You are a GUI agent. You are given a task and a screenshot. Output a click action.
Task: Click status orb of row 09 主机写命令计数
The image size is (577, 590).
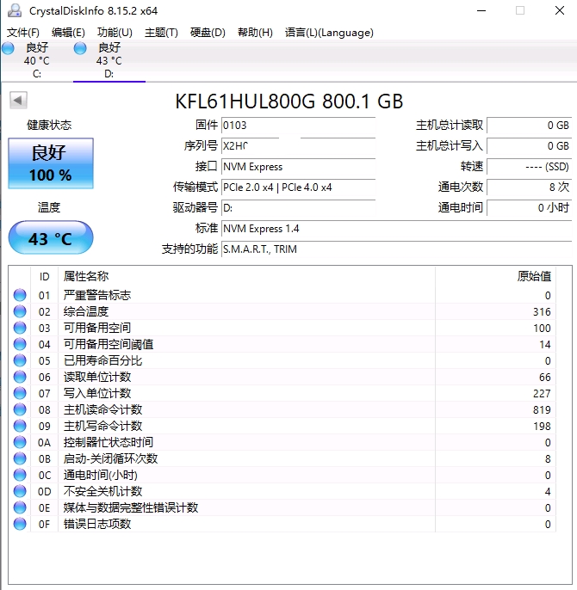20,426
